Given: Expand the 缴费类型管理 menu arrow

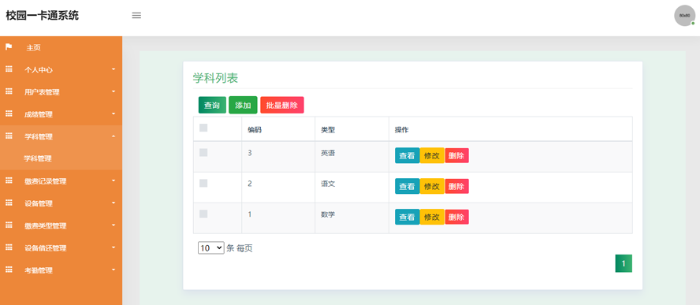Looking at the screenshot, I should click(x=114, y=225).
